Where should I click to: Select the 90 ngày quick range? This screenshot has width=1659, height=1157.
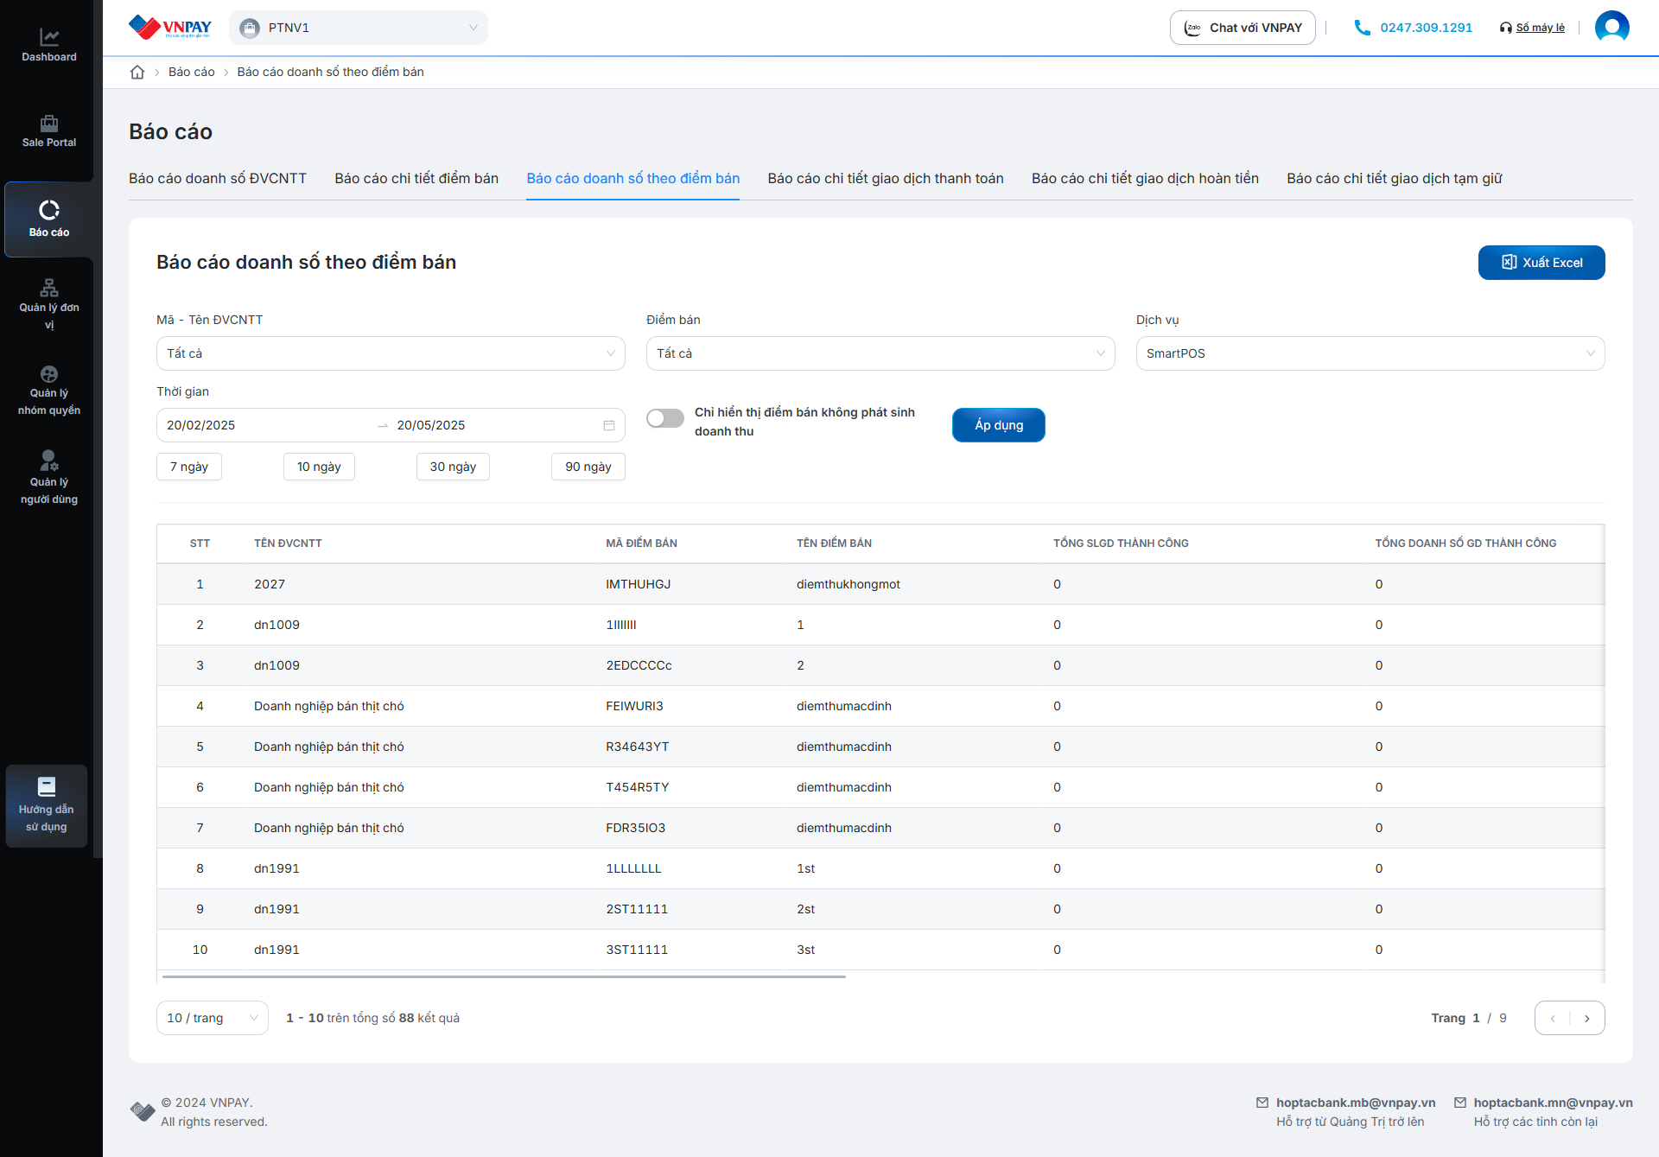[x=588, y=467]
